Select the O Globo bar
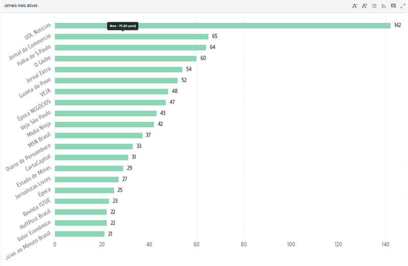 pyautogui.click(x=125, y=59)
